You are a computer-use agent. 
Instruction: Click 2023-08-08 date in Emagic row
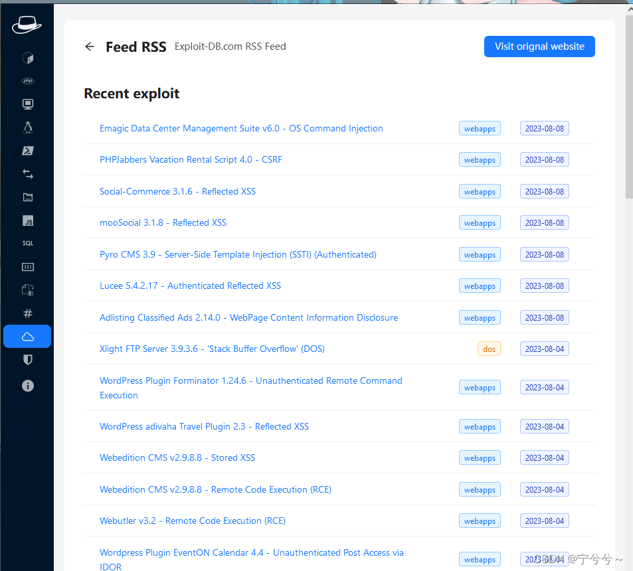(544, 128)
